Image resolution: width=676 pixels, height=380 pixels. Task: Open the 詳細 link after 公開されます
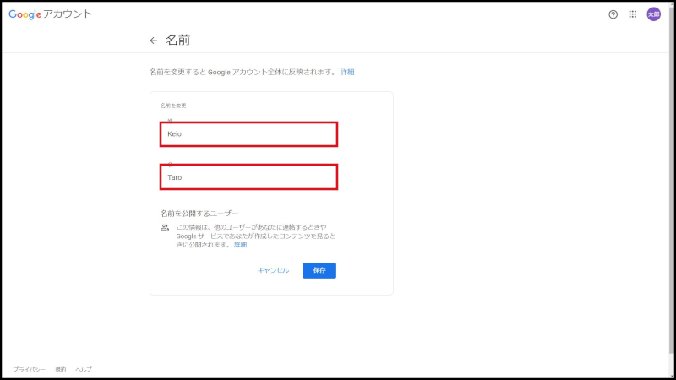pyautogui.click(x=241, y=245)
